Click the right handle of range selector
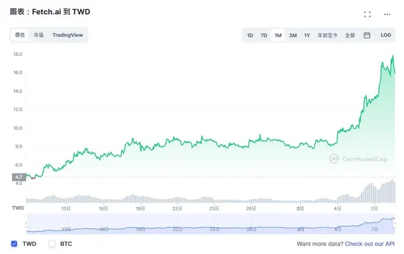The width and height of the screenshot is (404, 254). tap(395, 223)
